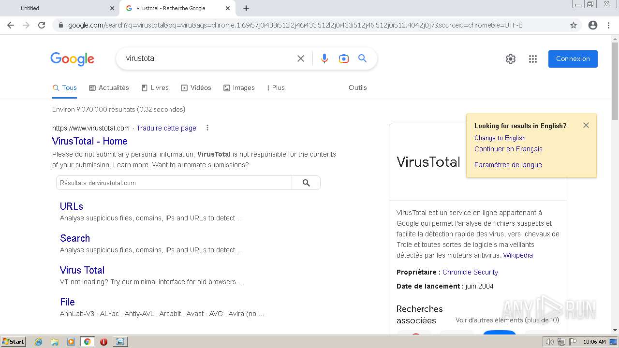
Task: Clear the search box with X
Action: pos(301,58)
